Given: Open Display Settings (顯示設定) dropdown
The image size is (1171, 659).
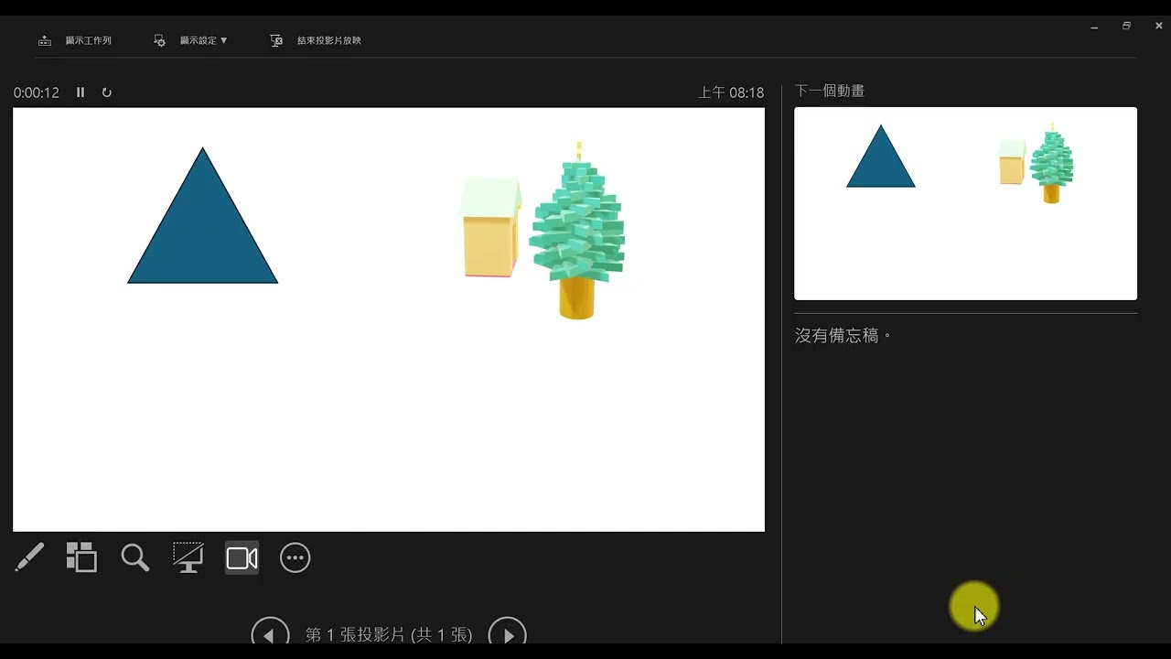Looking at the screenshot, I should [x=191, y=40].
